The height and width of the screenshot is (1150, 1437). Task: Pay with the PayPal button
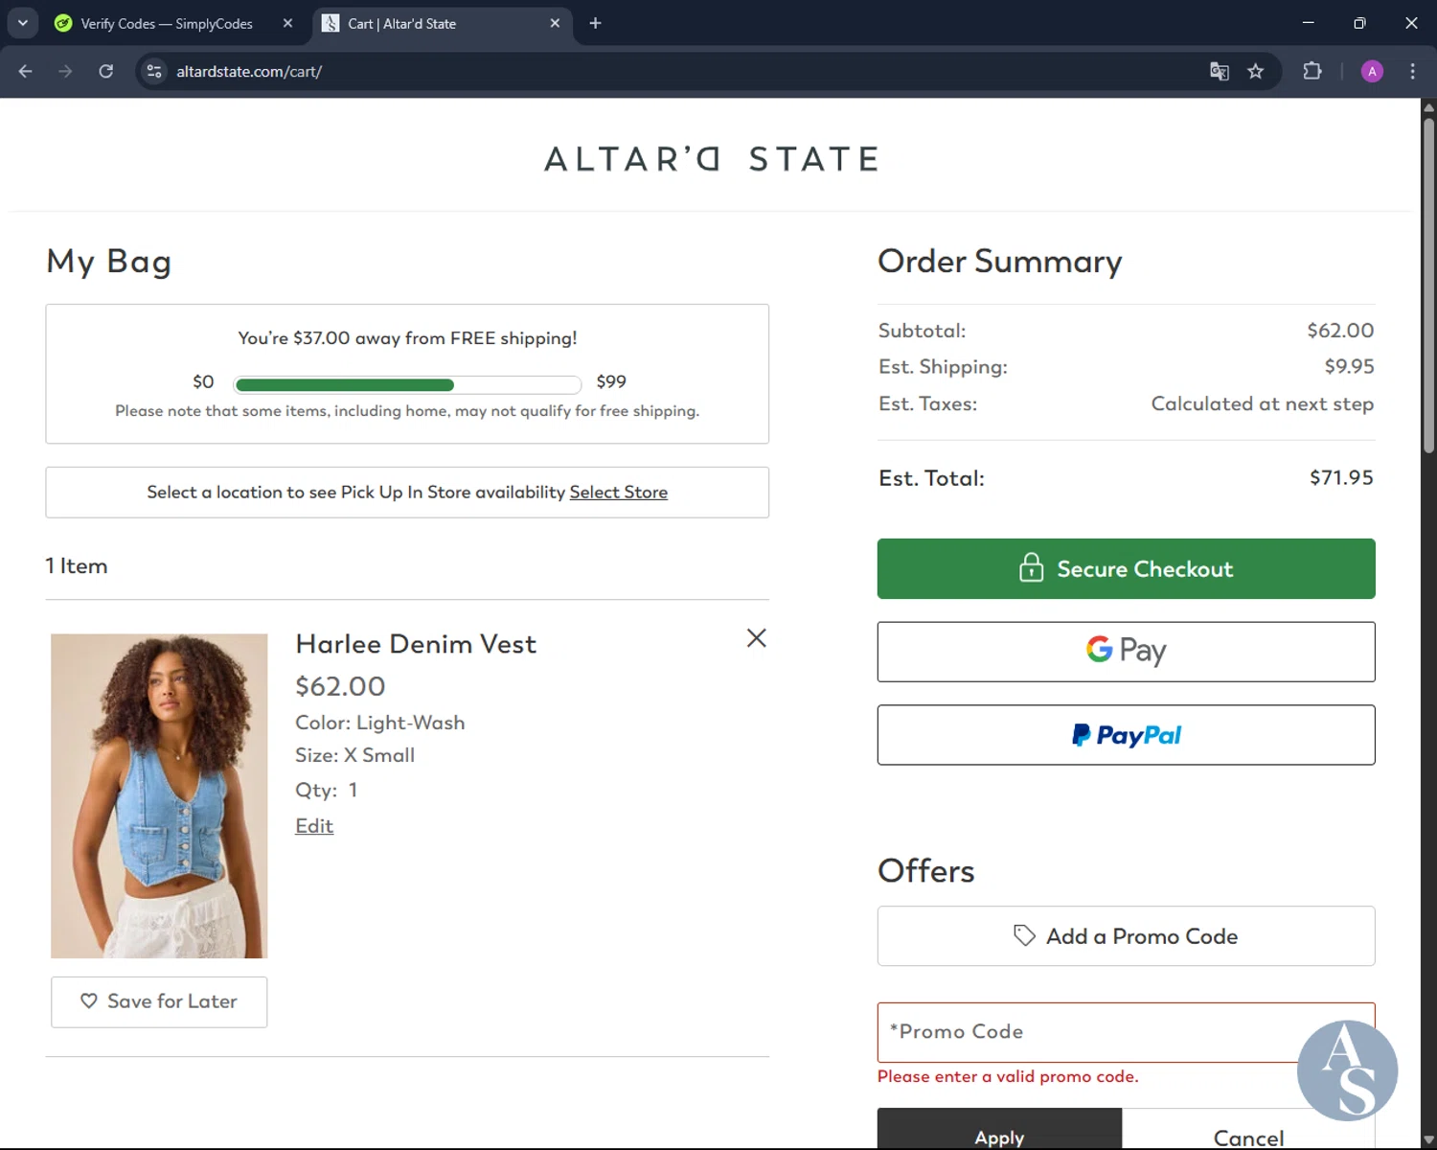tap(1126, 735)
